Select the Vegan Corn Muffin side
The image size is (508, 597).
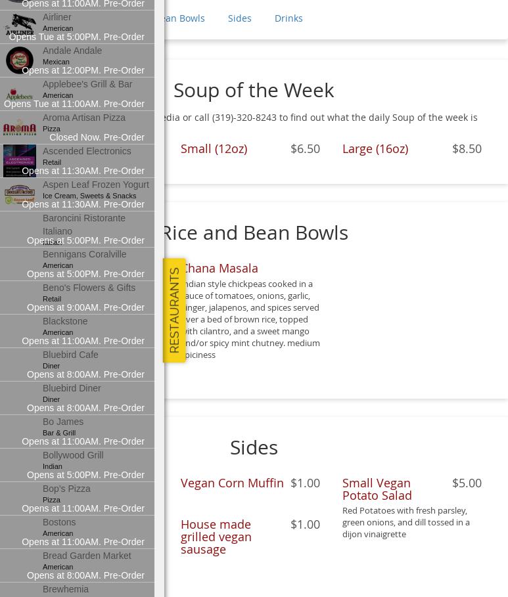pyautogui.click(x=232, y=483)
